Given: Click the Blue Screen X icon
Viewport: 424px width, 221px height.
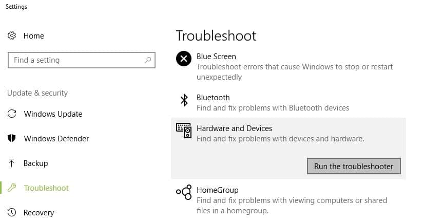Looking at the screenshot, I should 184,59.
